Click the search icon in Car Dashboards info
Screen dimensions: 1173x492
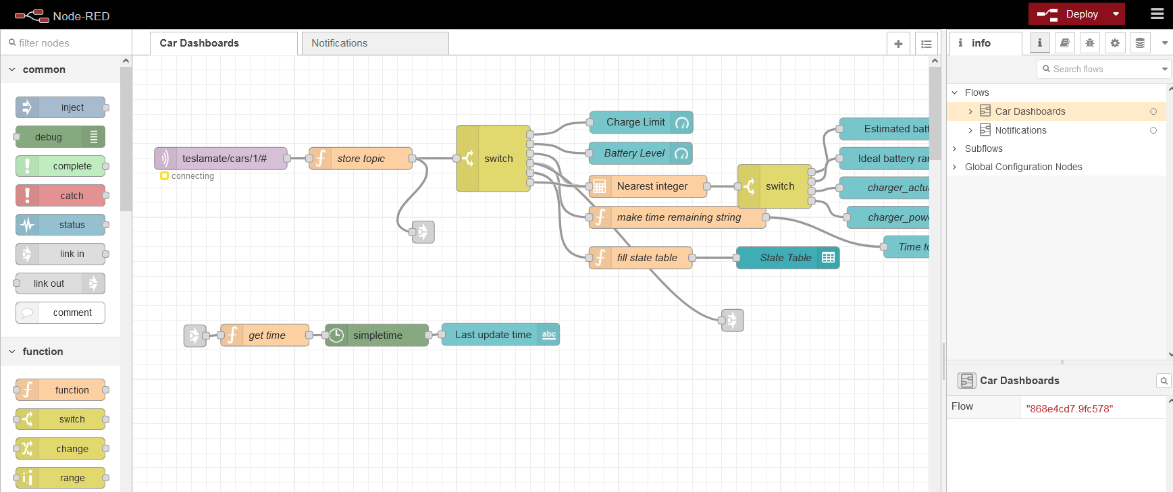[1164, 381]
